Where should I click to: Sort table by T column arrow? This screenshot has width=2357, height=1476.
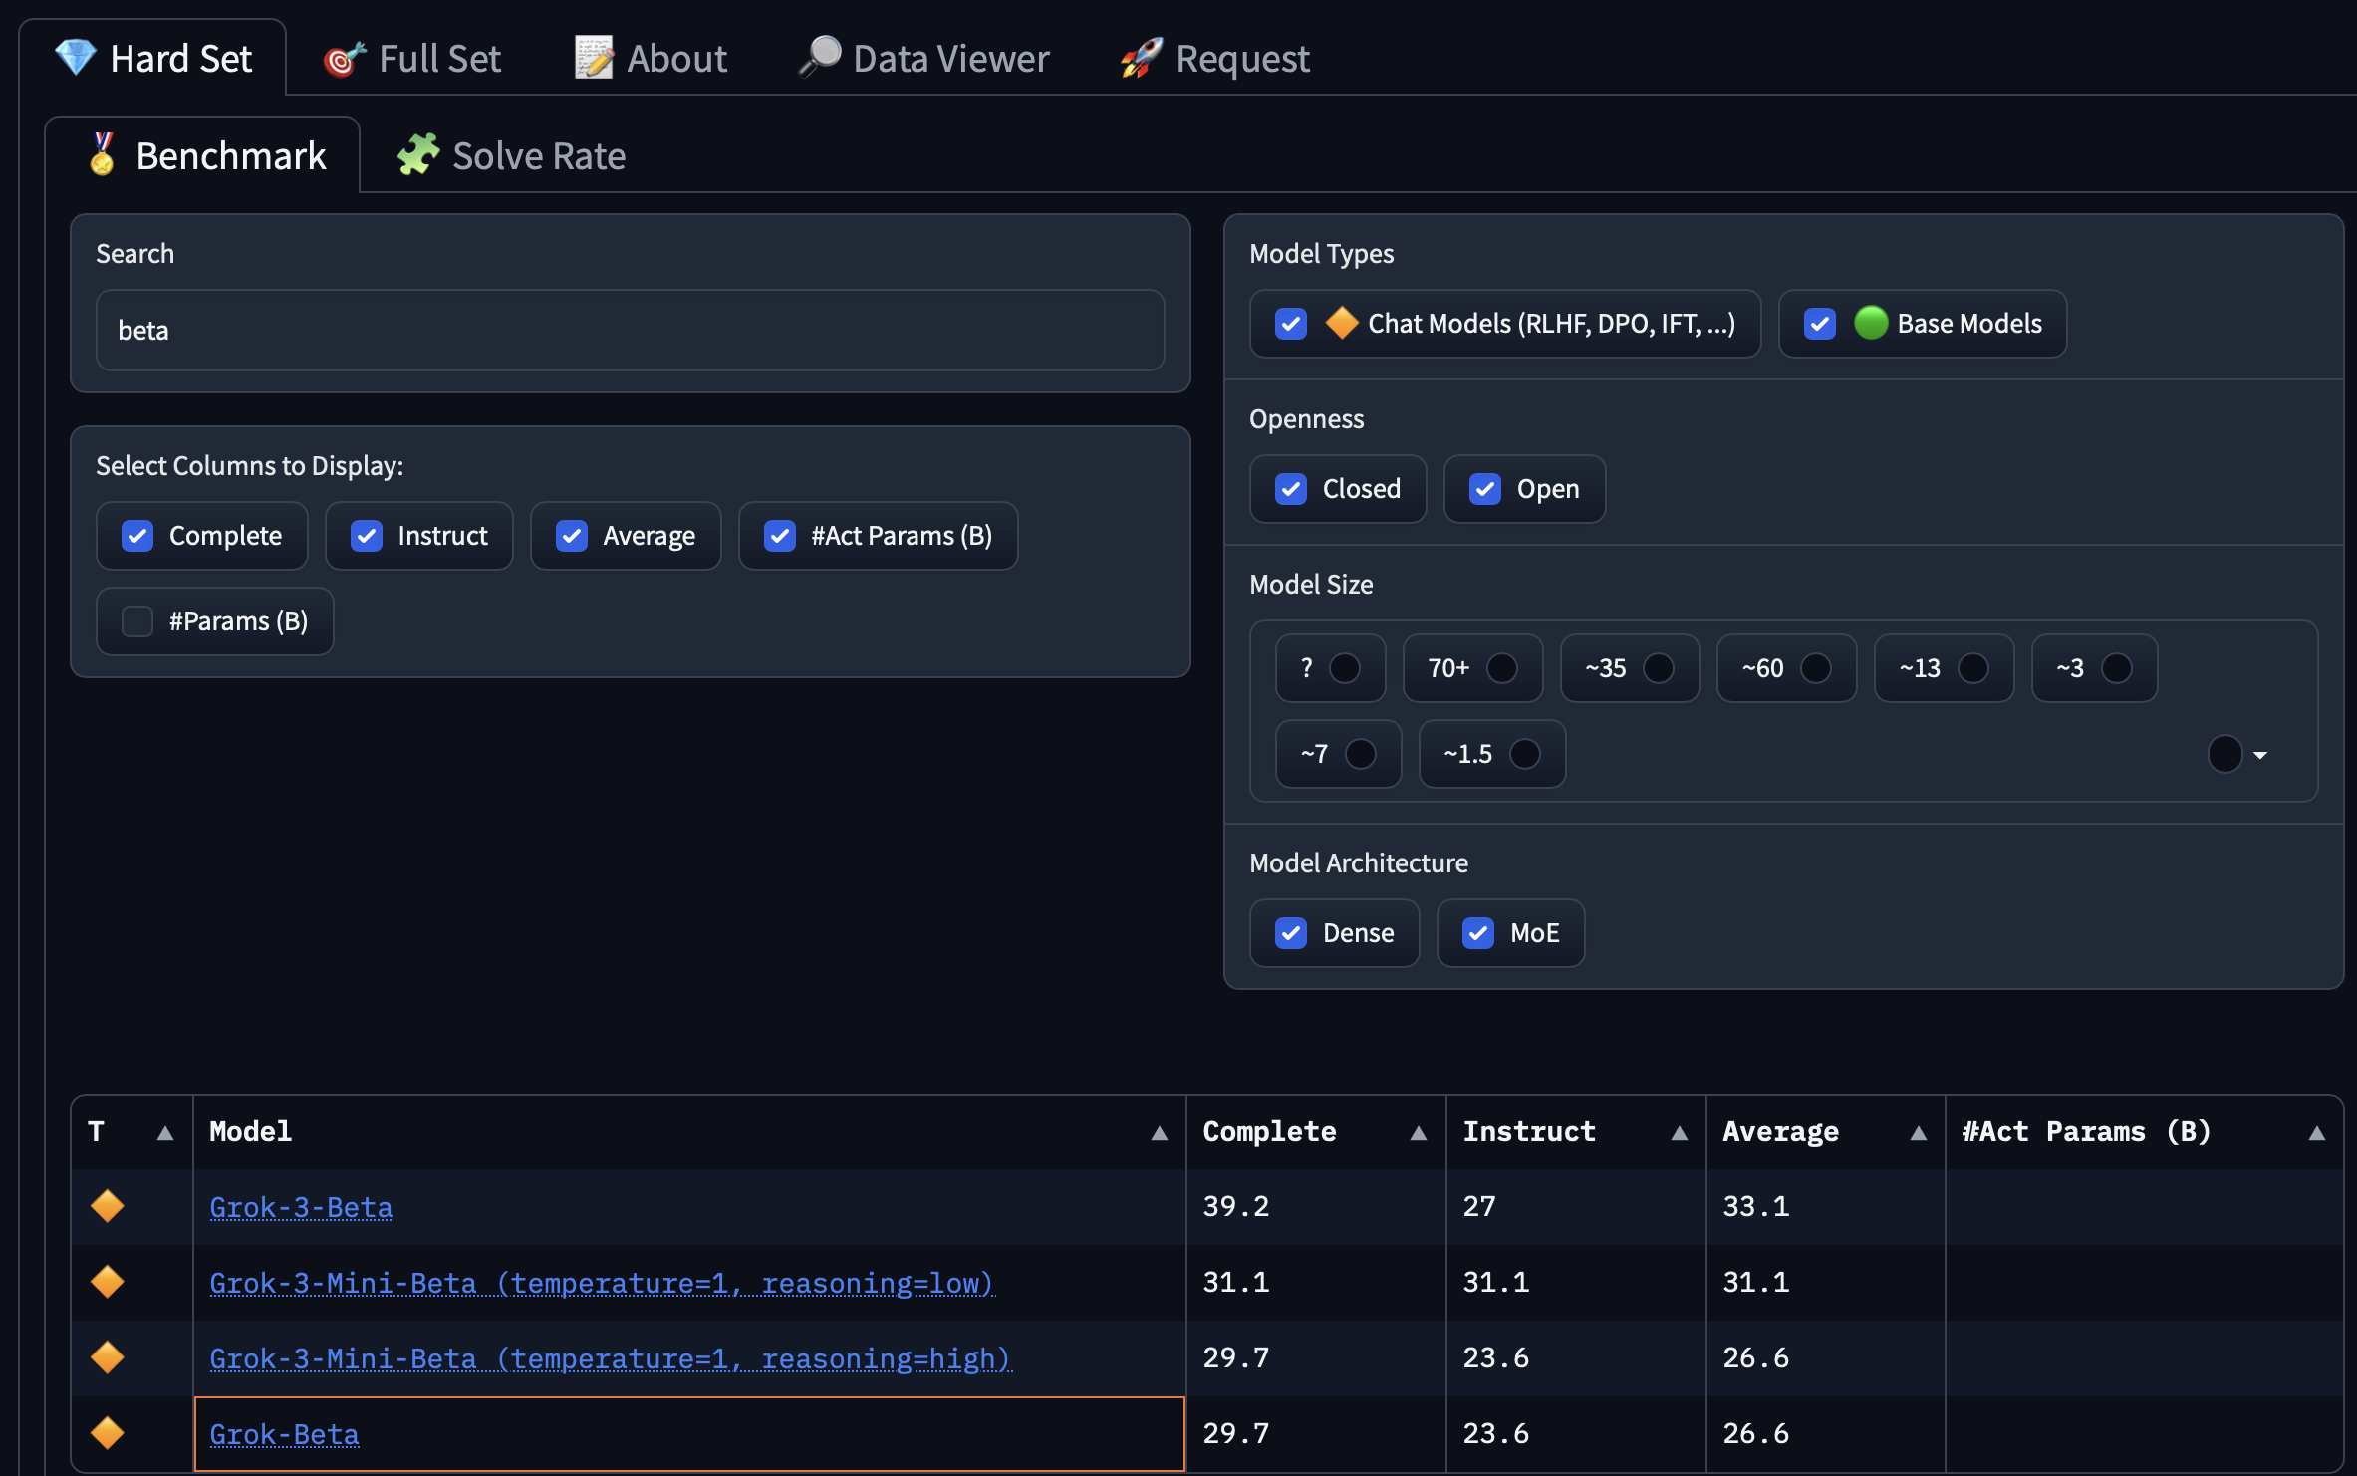point(165,1133)
